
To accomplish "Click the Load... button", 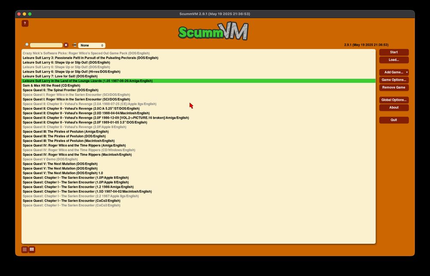I will pos(394,60).
